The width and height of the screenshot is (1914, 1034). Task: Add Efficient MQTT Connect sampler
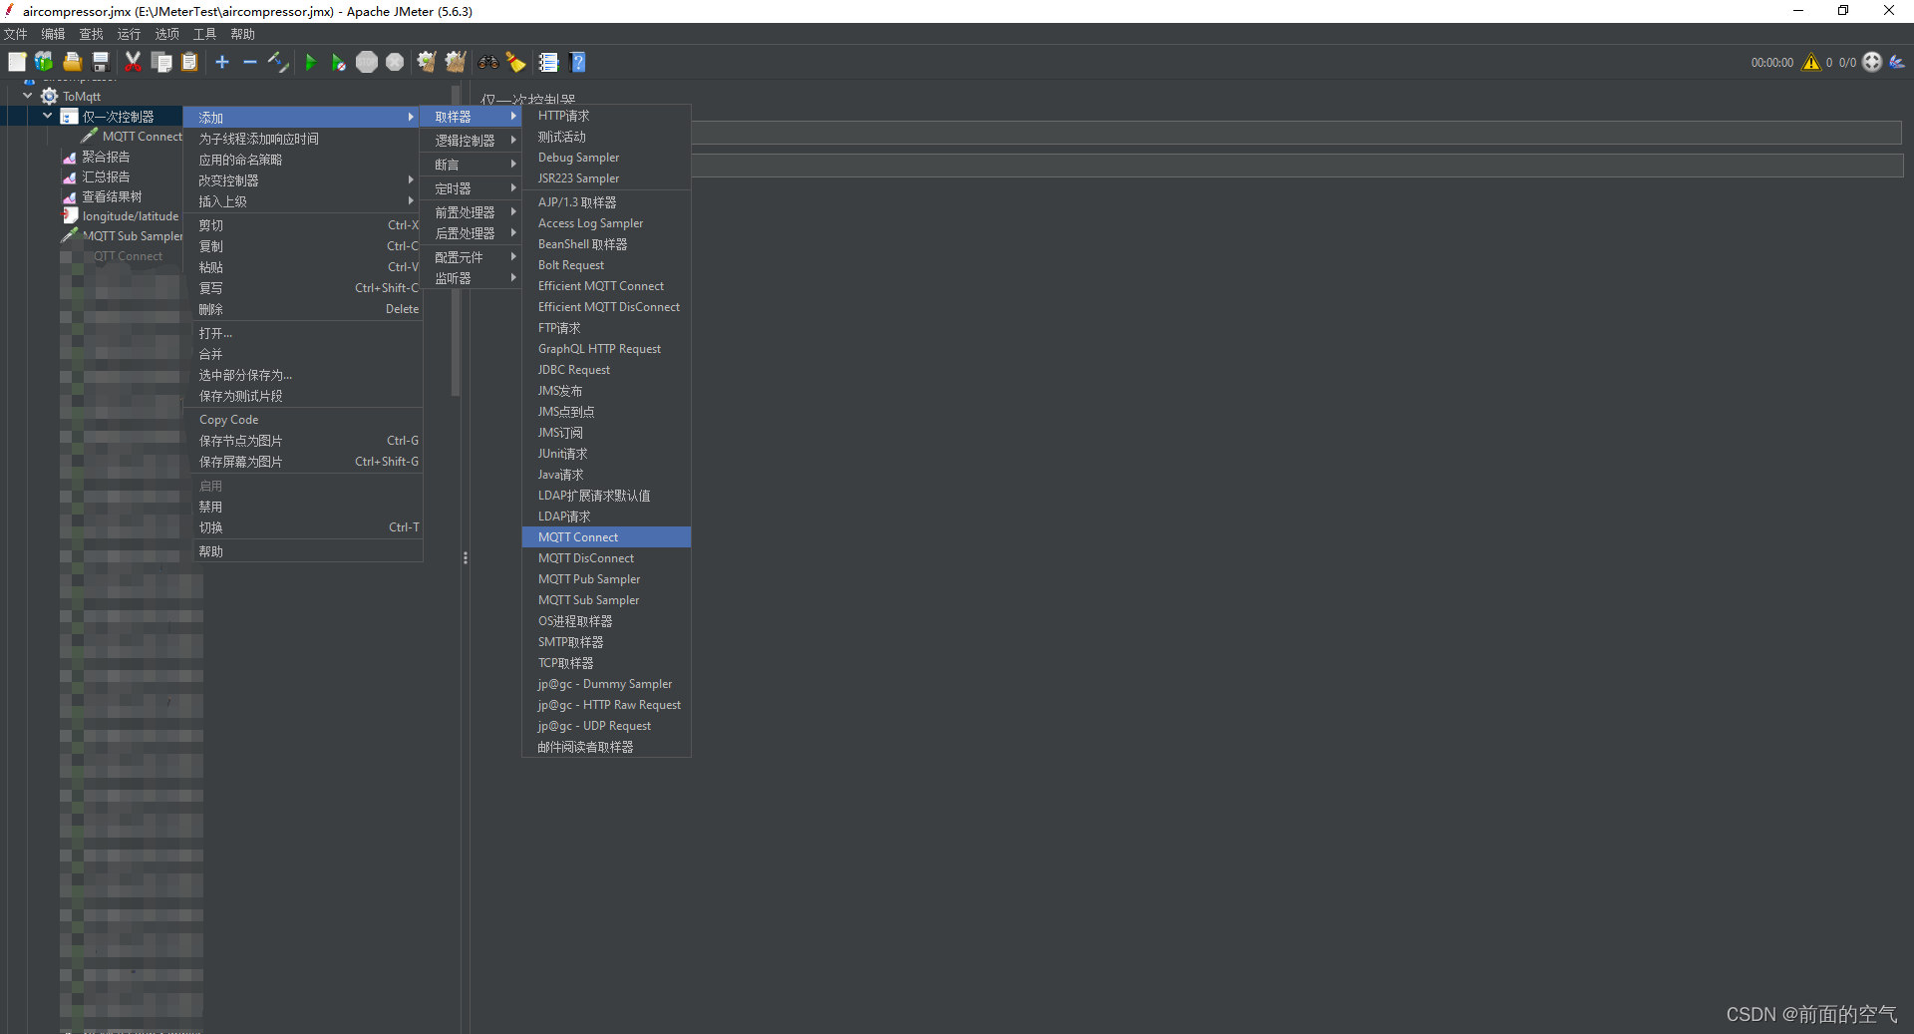[x=606, y=286]
